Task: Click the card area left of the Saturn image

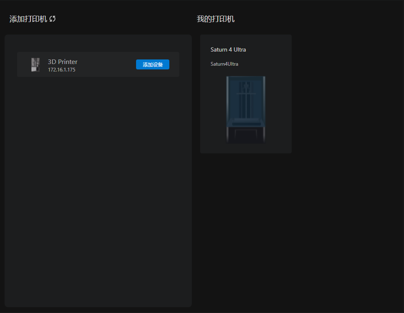Action: [213, 109]
